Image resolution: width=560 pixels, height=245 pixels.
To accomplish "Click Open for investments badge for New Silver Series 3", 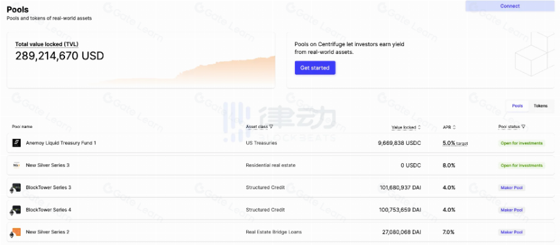I will tap(522, 166).
